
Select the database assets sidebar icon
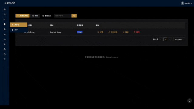point(5,24)
